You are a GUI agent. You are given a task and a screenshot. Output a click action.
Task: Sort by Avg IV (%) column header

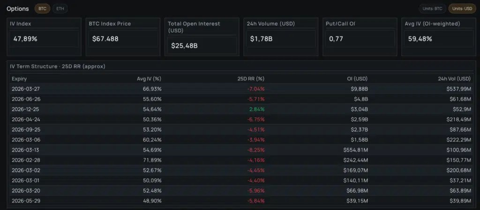click(x=149, y=79)
